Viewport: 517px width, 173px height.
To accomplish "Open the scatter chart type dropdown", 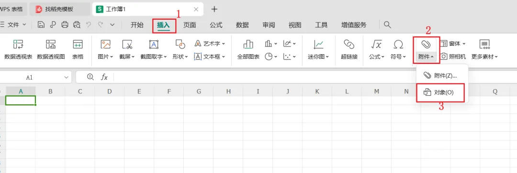I will (290, 57).
